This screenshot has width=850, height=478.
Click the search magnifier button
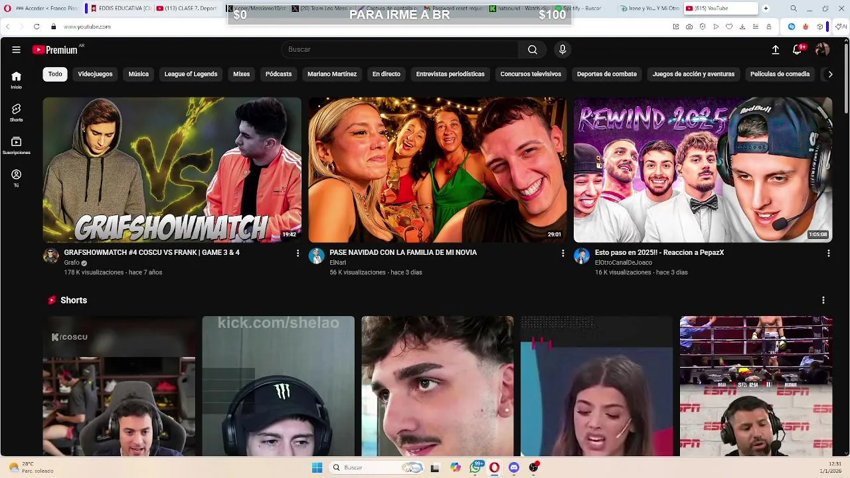pos(533,50)
